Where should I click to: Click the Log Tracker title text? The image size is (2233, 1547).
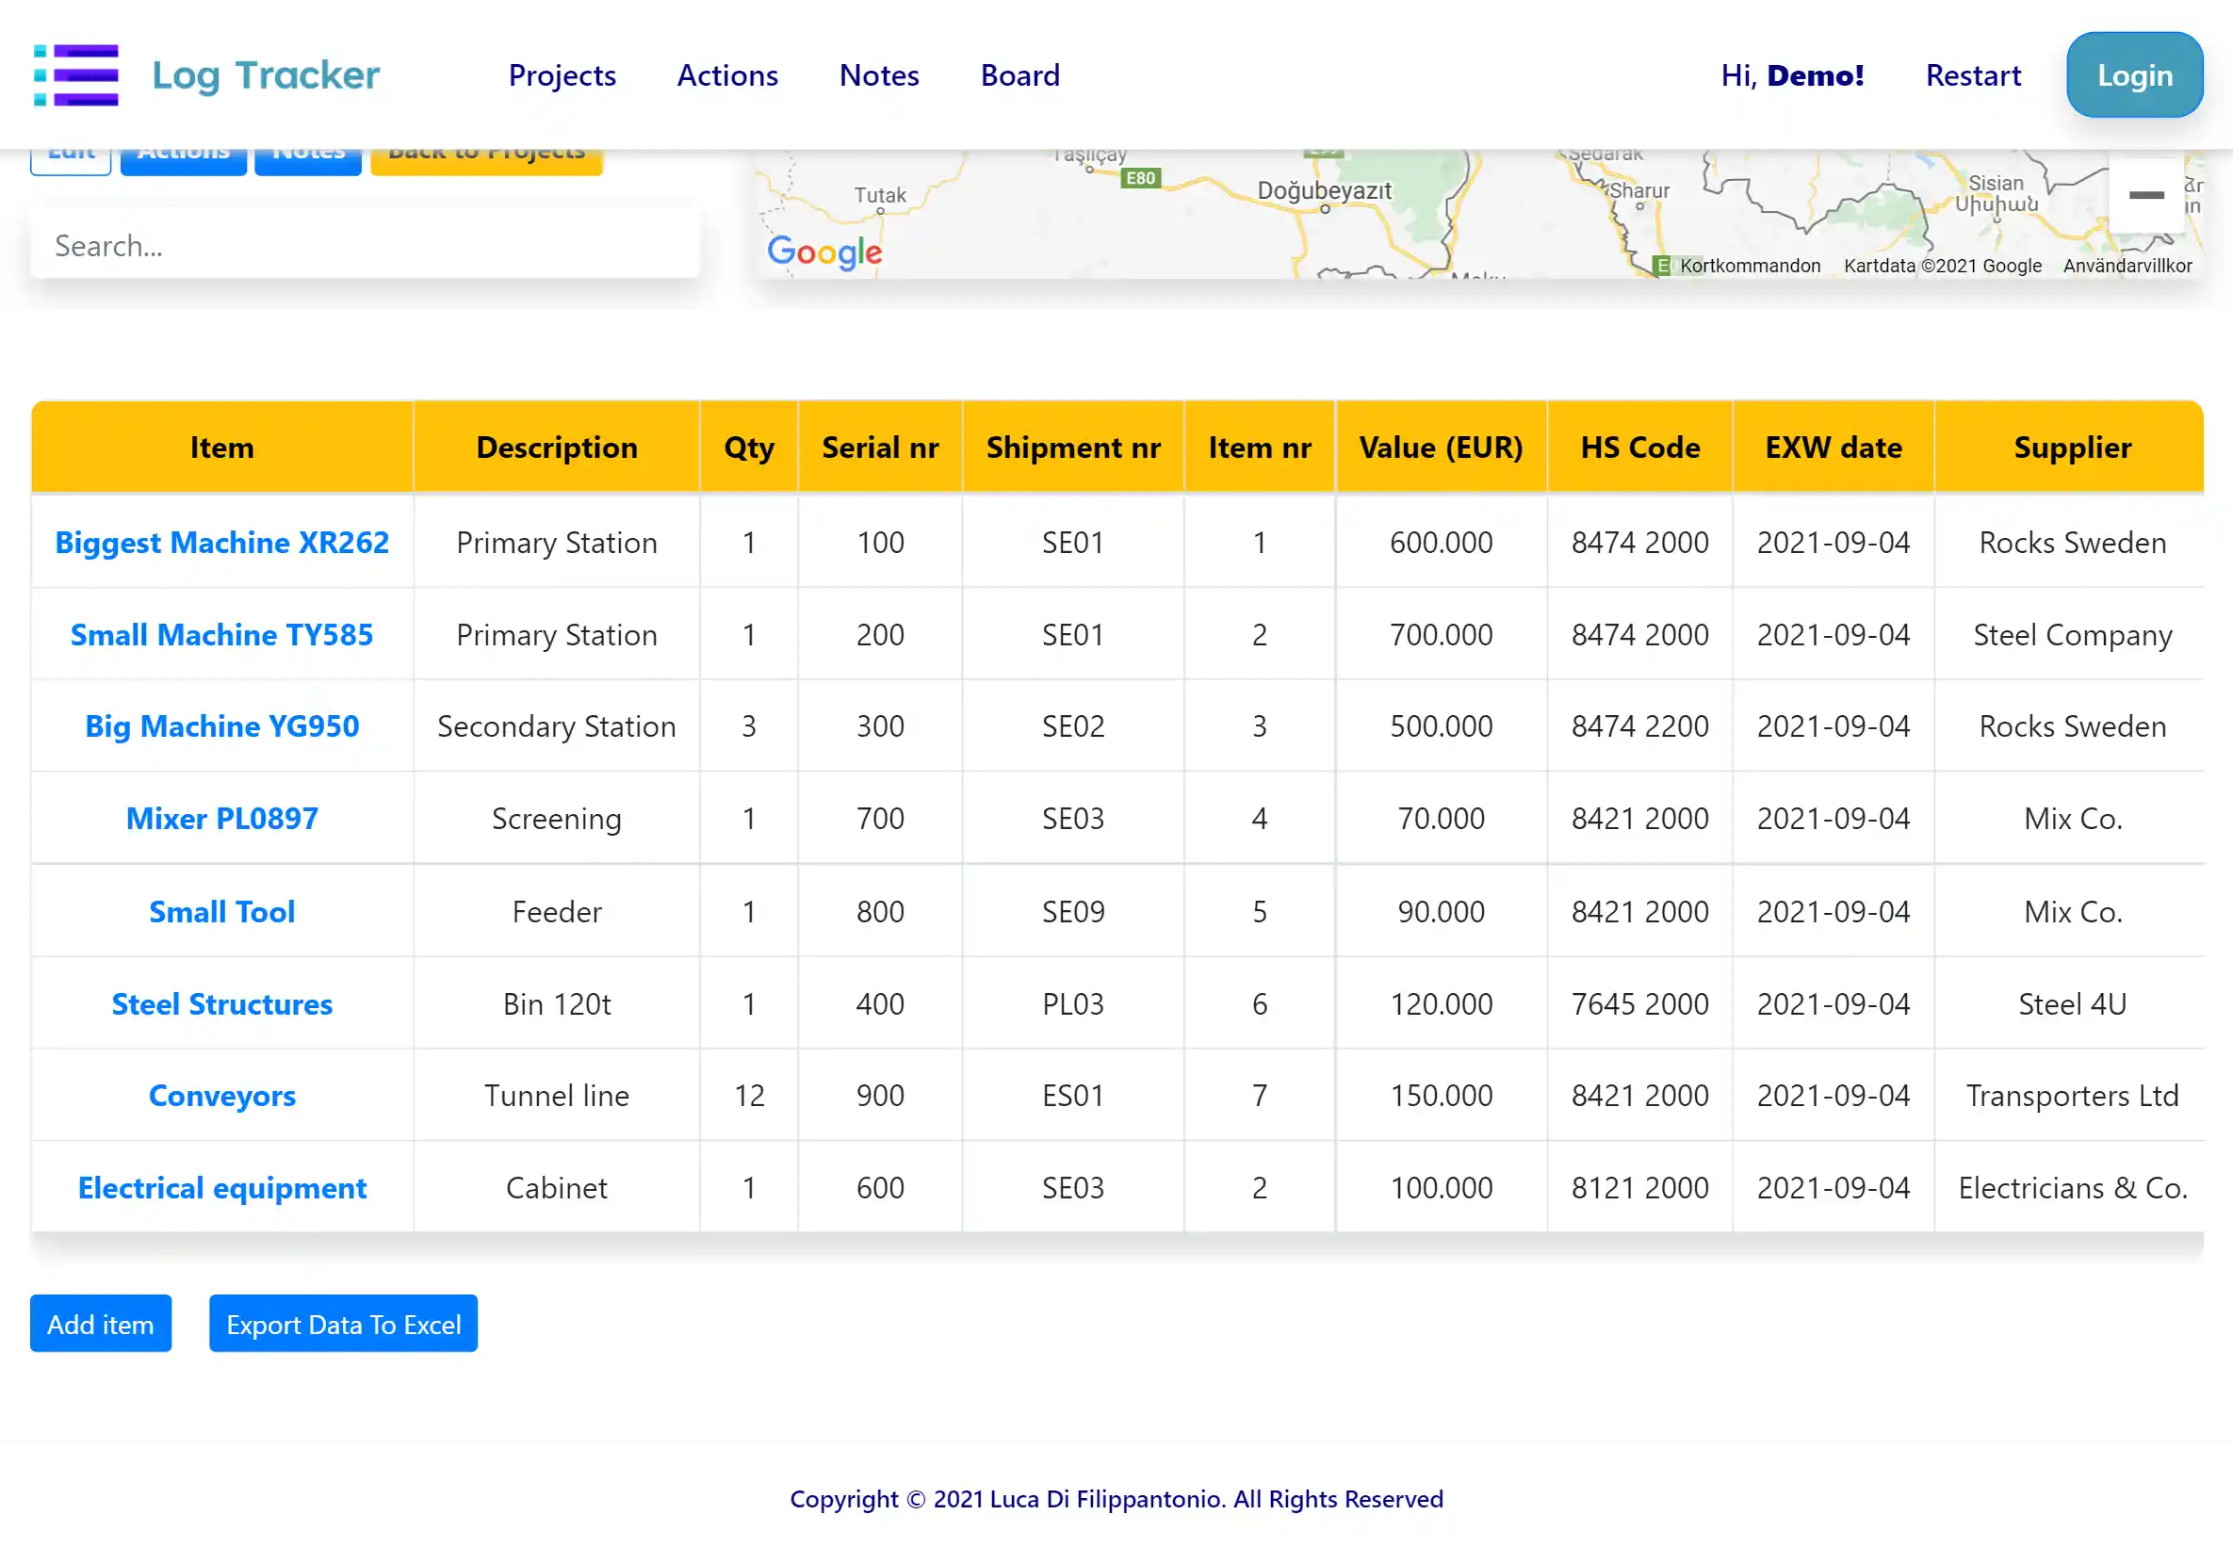[266, 75]
